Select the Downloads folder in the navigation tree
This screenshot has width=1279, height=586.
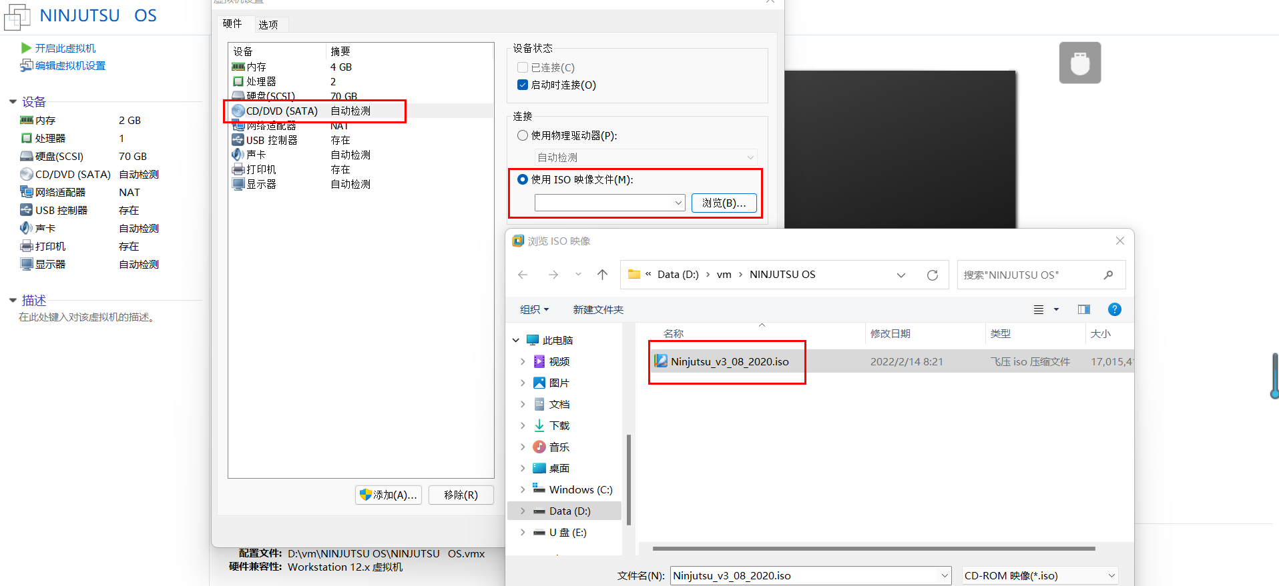point(559,425)
